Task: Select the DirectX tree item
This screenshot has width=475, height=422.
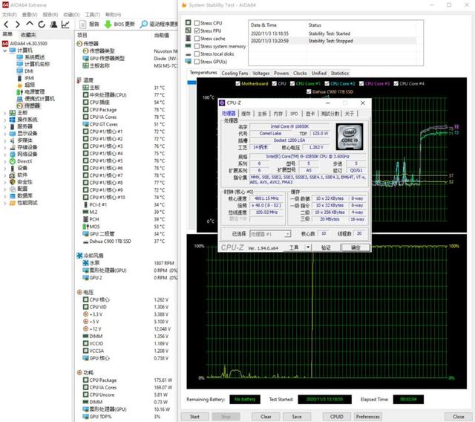Action: pos(21,161)
